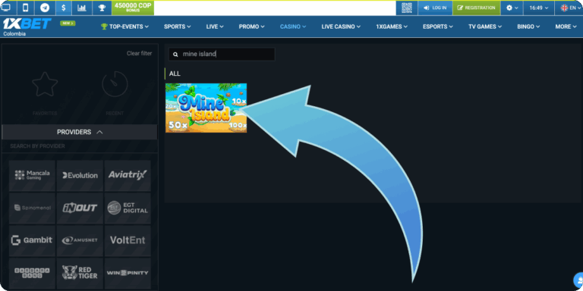Expand the BINGO dropdown

(x=528, y=27)
